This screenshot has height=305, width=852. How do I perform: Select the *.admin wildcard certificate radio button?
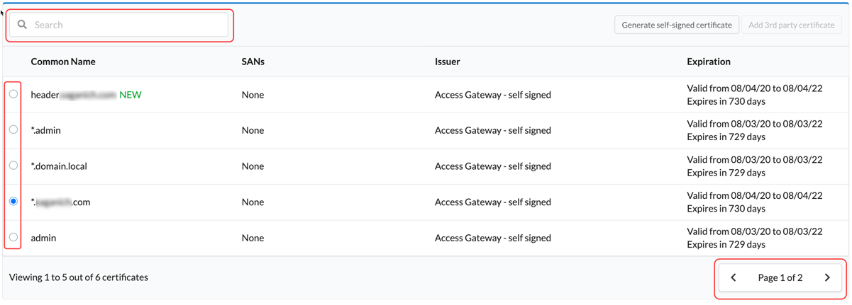tap(13, 130)
